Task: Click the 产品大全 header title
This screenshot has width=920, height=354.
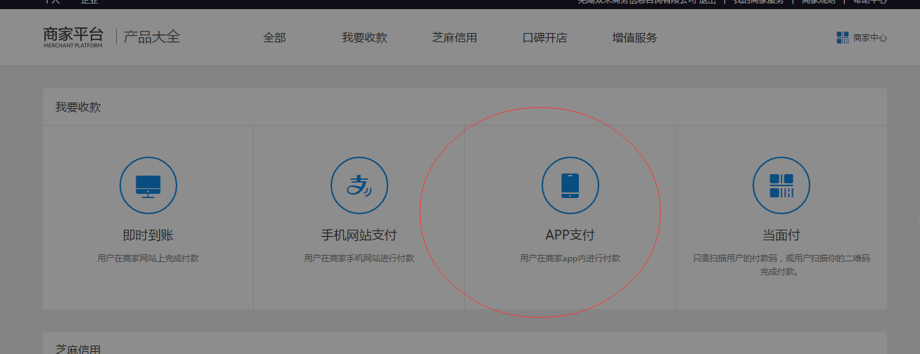Action: 152,37
